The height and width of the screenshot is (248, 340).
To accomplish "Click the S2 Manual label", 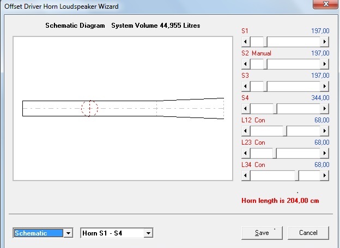I will (256, 53).
